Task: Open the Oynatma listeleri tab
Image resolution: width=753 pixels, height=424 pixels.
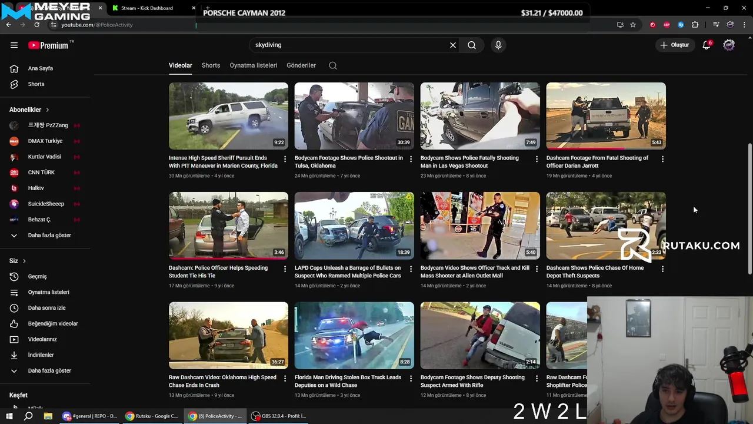Action: 254,65
